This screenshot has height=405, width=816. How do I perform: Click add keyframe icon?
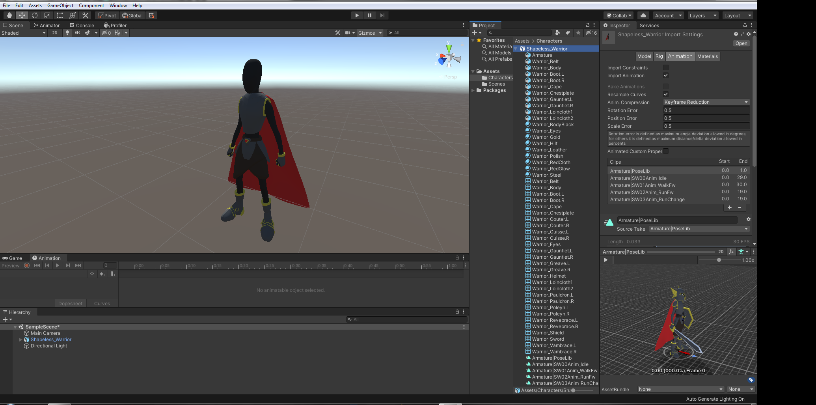(x=102, y=274)
